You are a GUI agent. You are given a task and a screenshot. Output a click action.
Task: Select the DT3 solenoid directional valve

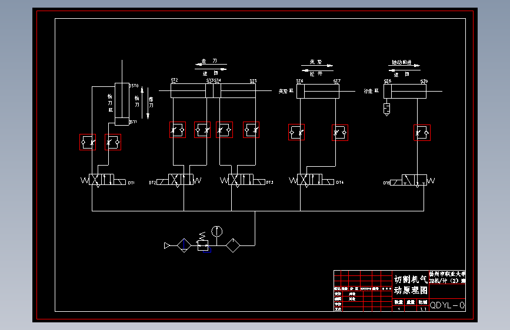click(x=242, y=180)
